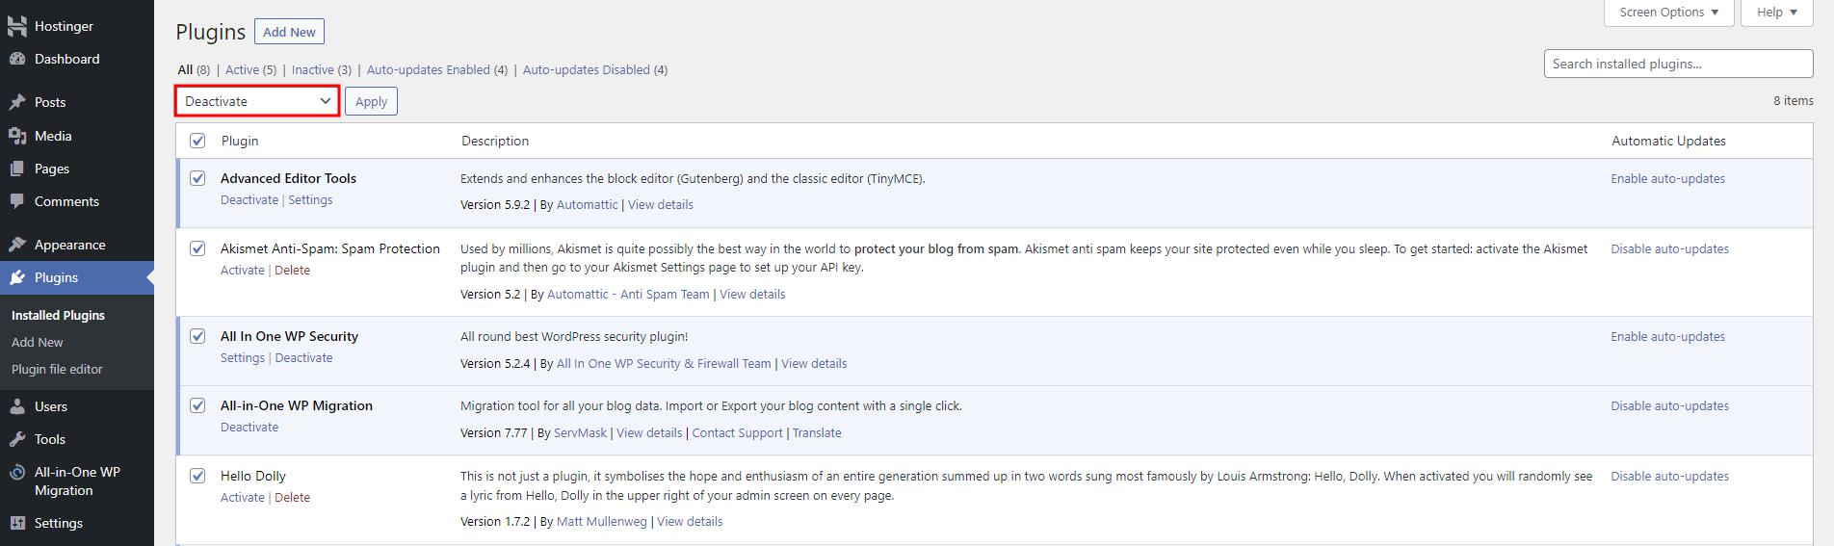Open Users via the person icon
The height and width of the screenshot is (546, 1834).
point(17,406)
